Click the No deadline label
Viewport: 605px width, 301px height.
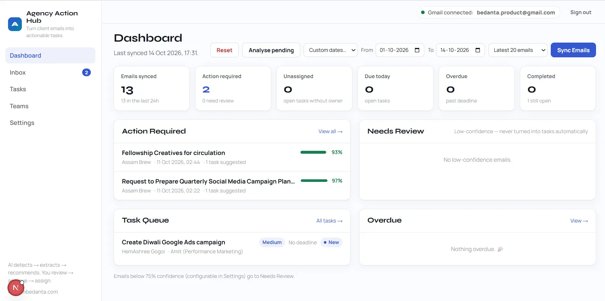click(303, 242)
